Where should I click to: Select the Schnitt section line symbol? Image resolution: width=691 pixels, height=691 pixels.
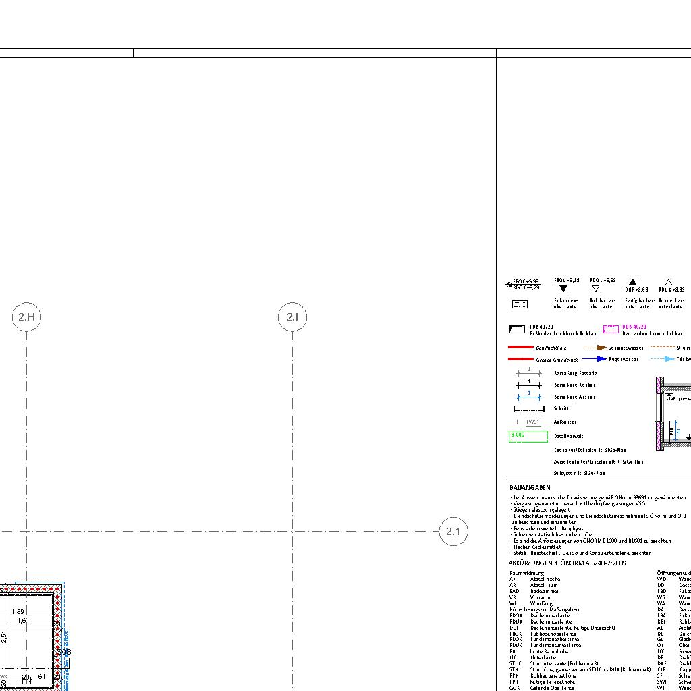click(529, 409)
